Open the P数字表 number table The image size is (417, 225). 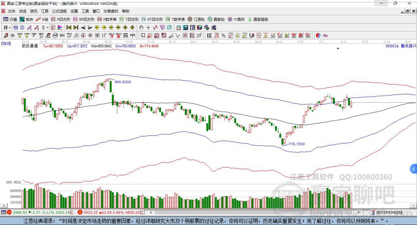(107, 19)
